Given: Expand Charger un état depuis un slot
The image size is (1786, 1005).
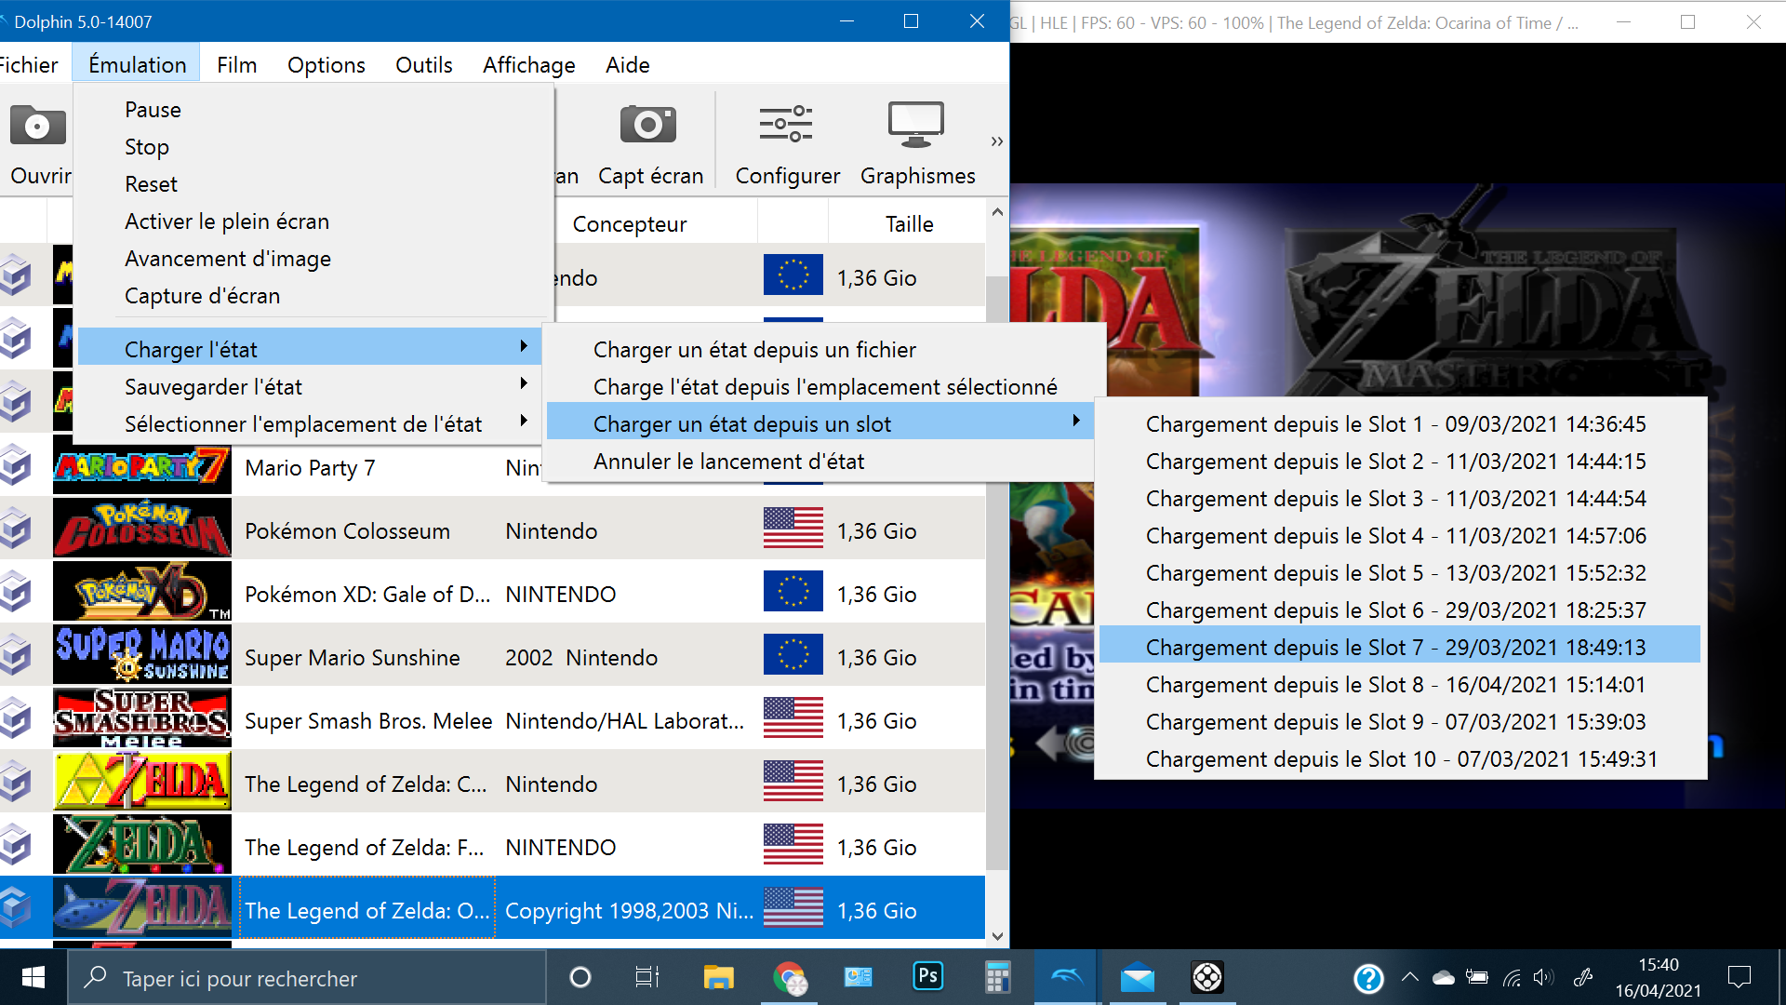Looking at the screenshot, I should coord(820,423).
